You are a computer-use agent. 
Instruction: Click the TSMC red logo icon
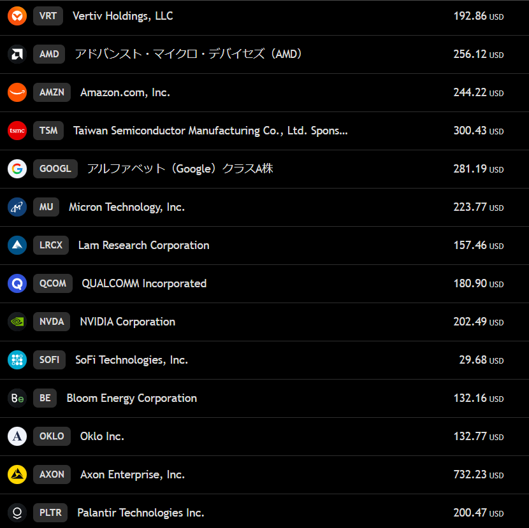(17, 131)
